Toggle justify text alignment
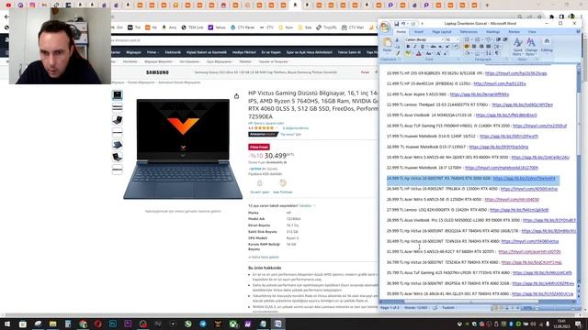The height and width of the screenshot is (330, 588). pyautogui.click(x=489, y=46)
